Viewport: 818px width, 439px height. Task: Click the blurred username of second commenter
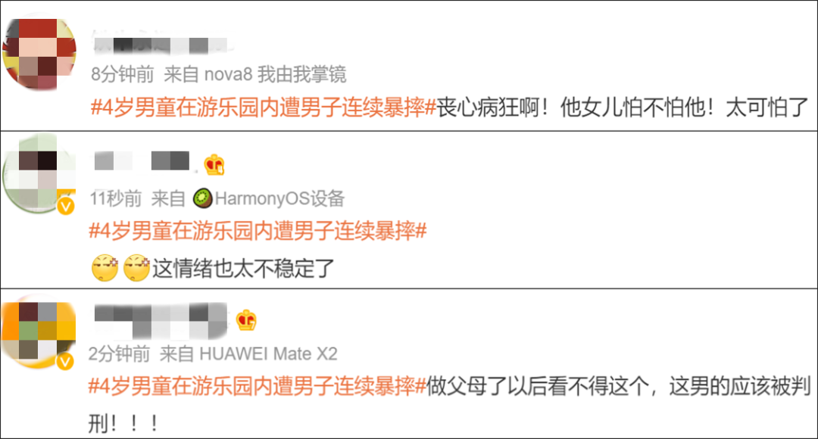[142, 161]
